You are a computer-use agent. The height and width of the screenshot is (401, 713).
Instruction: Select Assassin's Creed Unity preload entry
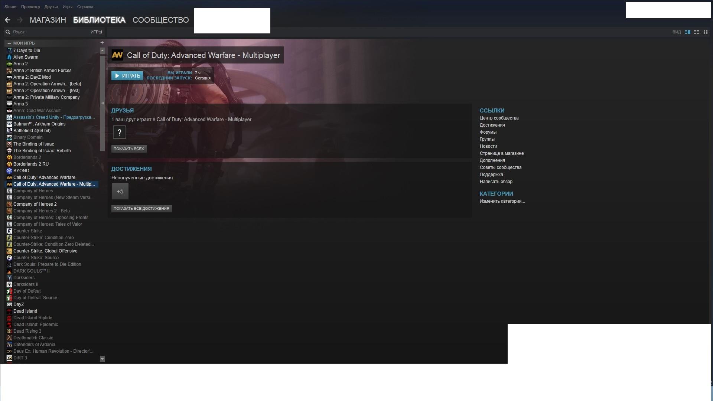(x=52, y=117)
